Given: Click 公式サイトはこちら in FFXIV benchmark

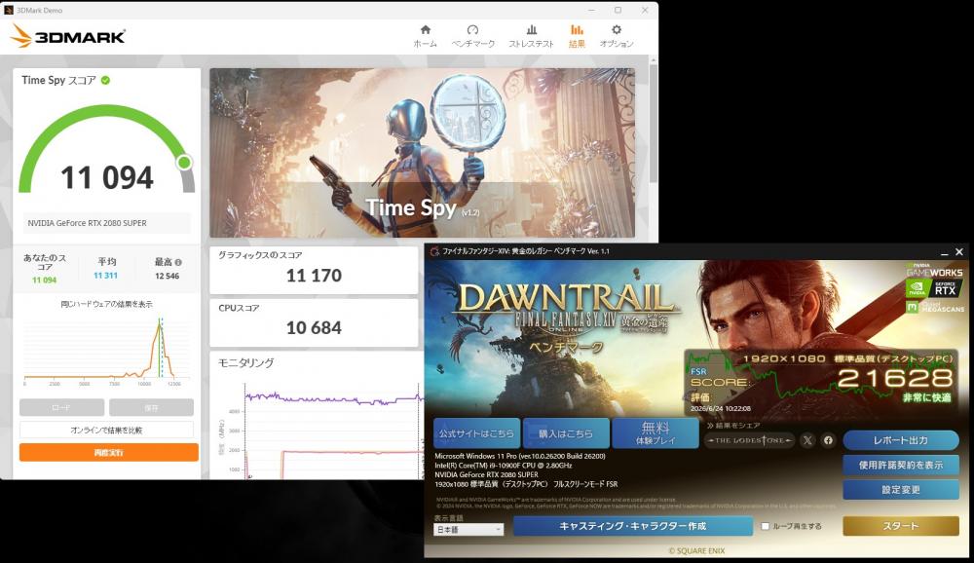Looking at the screenshot, I should [476, 433].
